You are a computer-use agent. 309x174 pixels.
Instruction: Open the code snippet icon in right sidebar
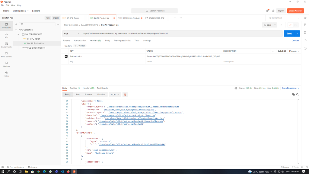(x=305, y=40)
